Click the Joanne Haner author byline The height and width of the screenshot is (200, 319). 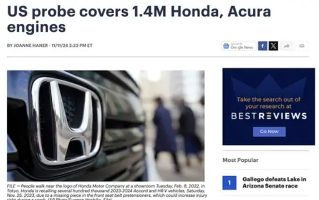pos(27,46)
